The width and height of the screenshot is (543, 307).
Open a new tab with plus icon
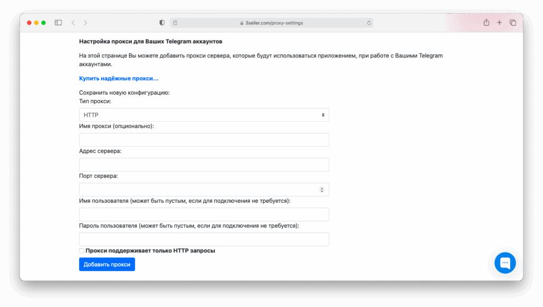click(499, 23)
